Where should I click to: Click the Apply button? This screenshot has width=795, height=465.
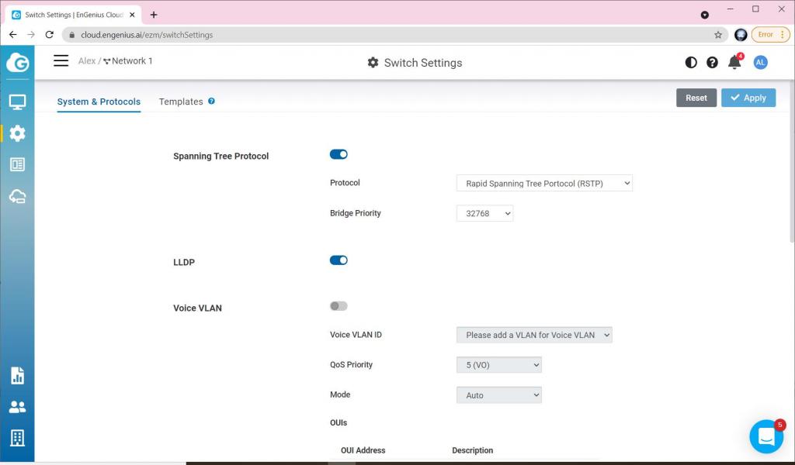point(748,98)
